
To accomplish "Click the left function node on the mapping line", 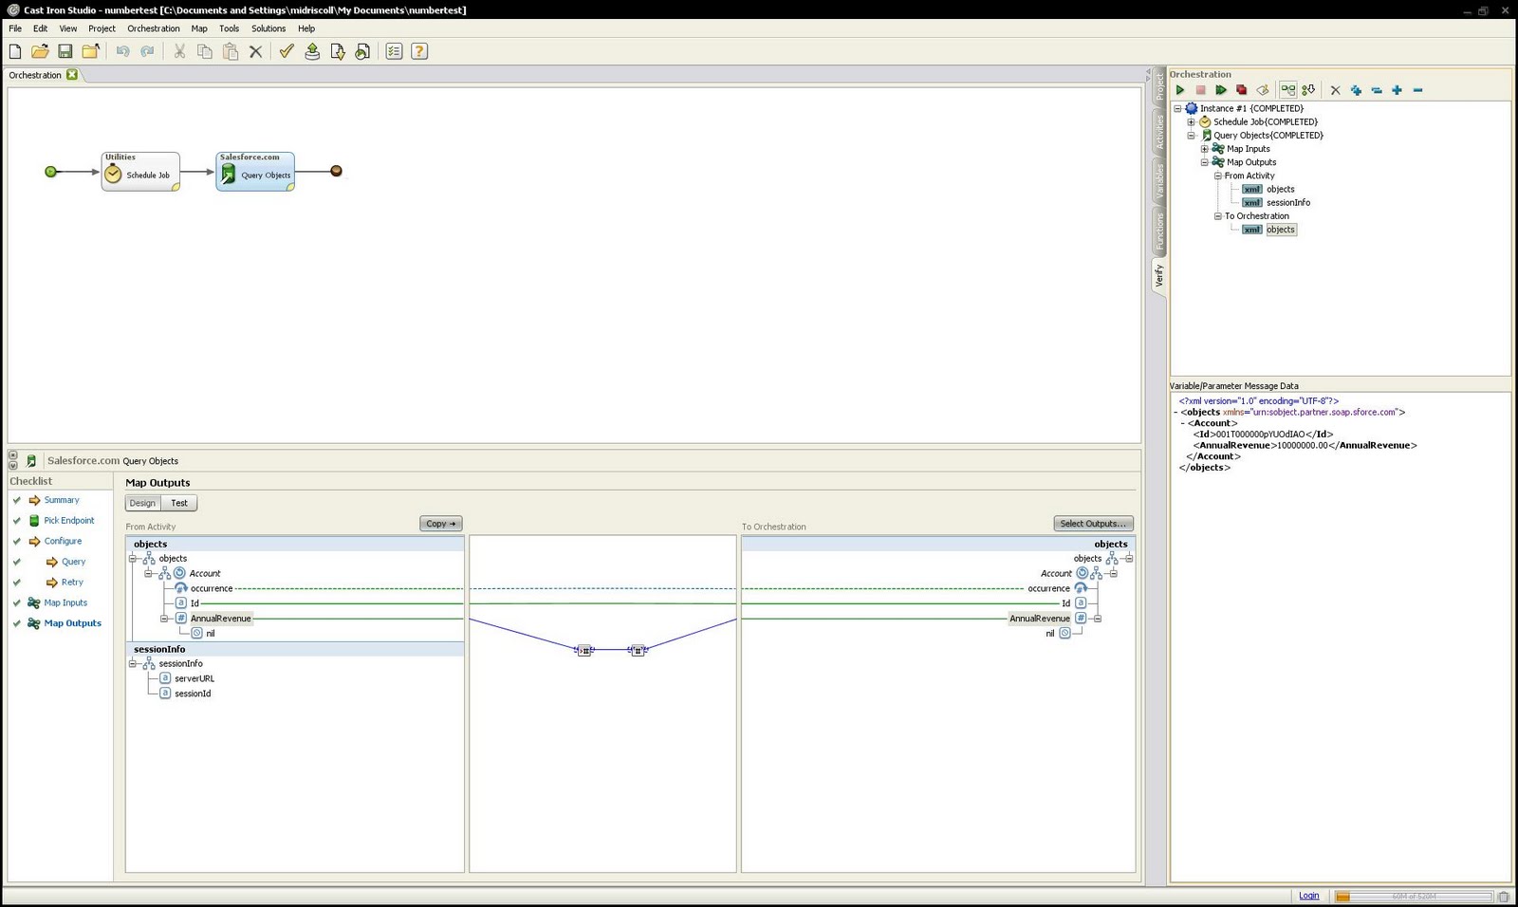I will (x=584, y=650).
